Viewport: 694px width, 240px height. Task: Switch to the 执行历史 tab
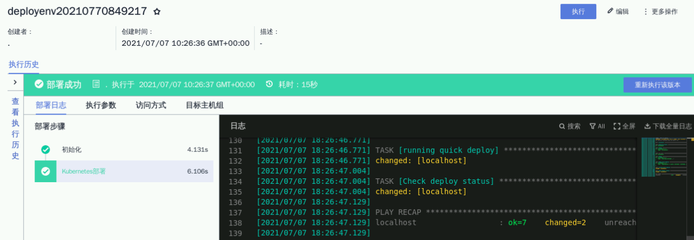pyautogui.click(x=24, y=64)
